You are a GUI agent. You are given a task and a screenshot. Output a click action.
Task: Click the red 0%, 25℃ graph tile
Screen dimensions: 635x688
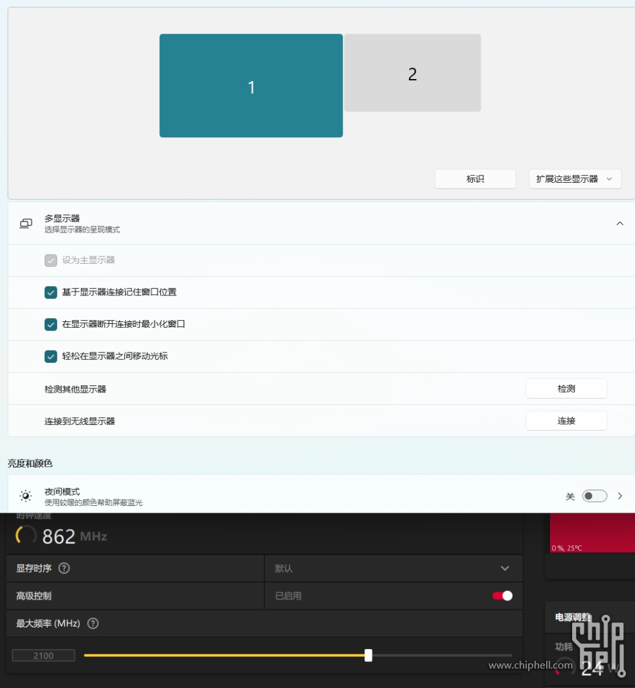click(x=592, y=533)
